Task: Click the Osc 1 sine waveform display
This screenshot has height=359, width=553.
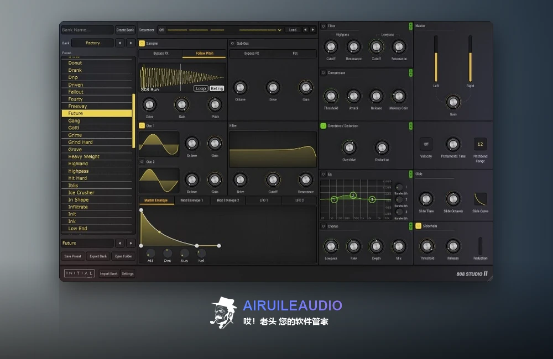Action: [159, 144]
